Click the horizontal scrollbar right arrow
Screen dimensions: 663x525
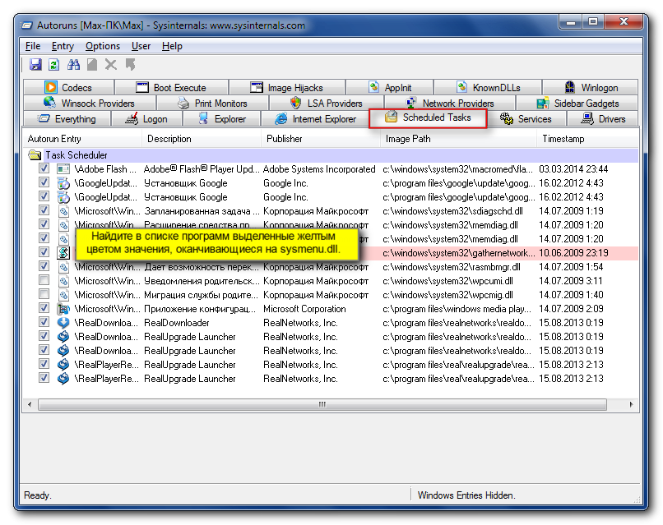click(x=631, y=404)
